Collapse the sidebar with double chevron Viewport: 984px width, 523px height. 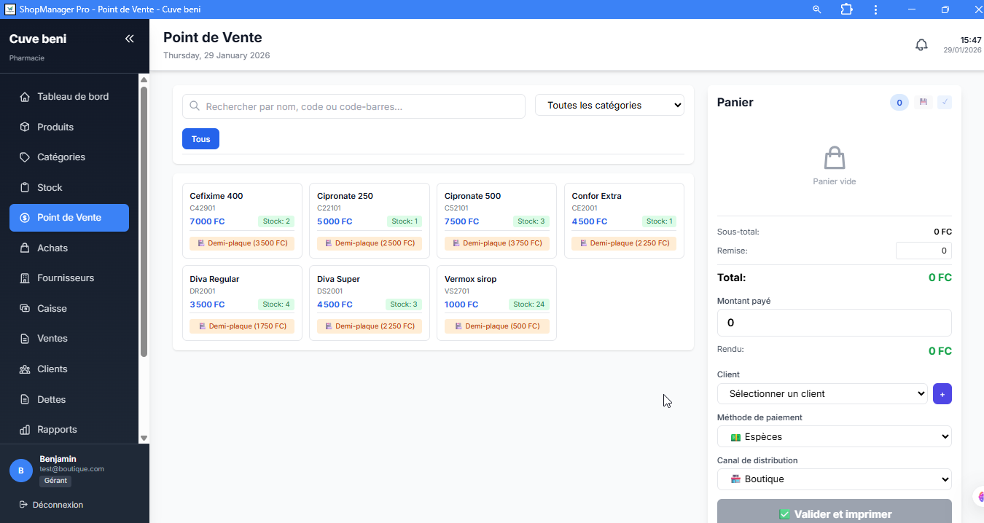tap(129, 39)
